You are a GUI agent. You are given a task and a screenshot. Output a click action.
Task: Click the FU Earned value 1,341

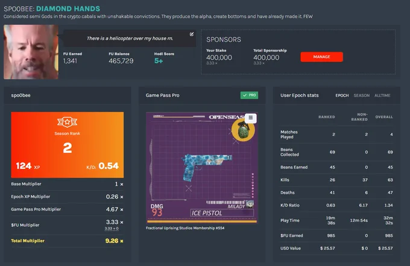tap(70, 61)
